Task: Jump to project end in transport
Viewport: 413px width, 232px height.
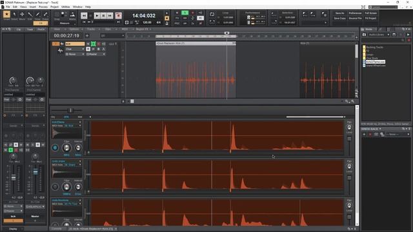Action: pyautogui.click(x=119, y=22)
